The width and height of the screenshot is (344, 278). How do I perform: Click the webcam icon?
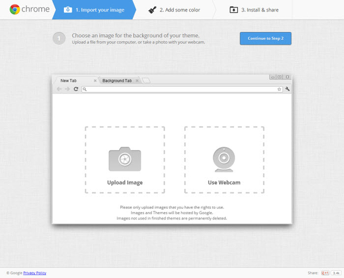coord(224,160)
